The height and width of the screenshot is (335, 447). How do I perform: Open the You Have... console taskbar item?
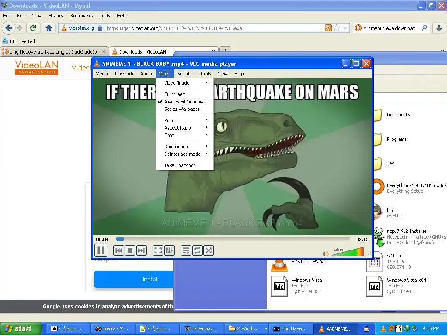290,328
